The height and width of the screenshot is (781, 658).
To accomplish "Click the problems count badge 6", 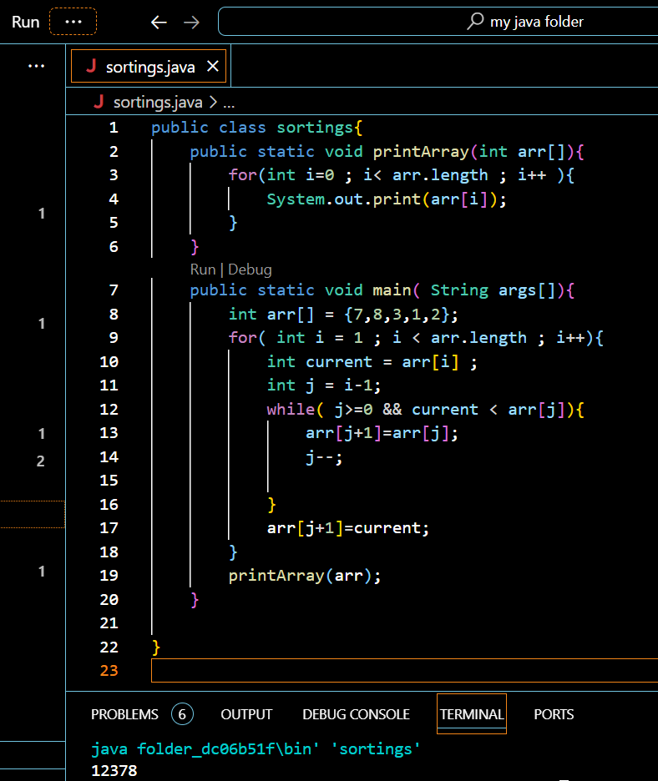I will point(182,714).
